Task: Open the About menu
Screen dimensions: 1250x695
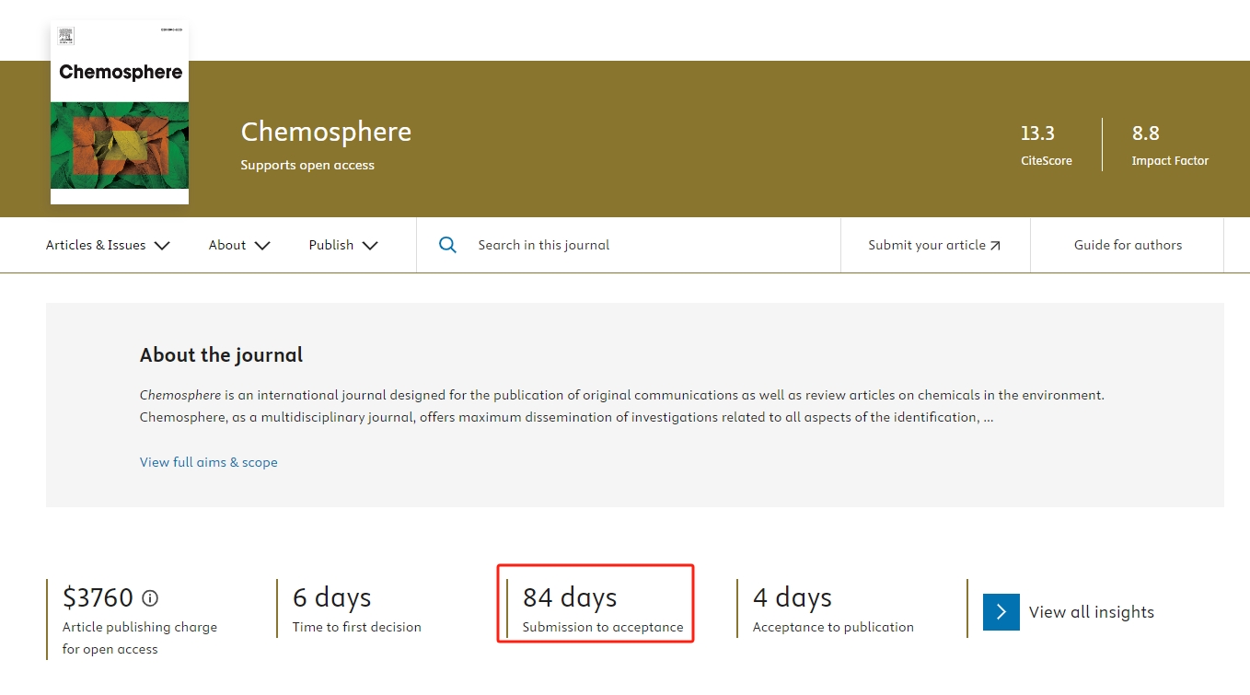Action: (239, 245)
